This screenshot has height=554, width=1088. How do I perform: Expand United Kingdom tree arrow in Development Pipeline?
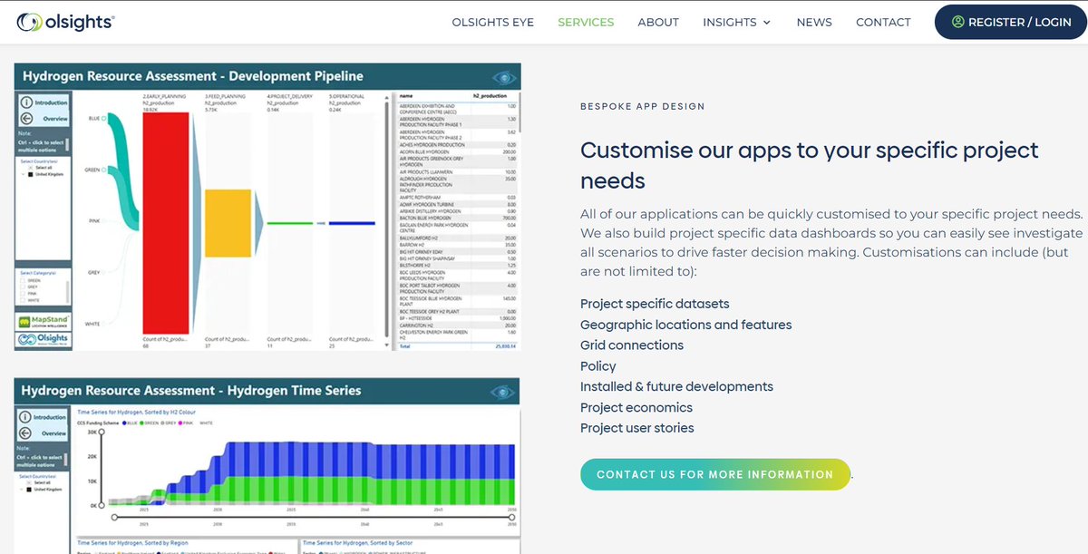pos(22,174)
